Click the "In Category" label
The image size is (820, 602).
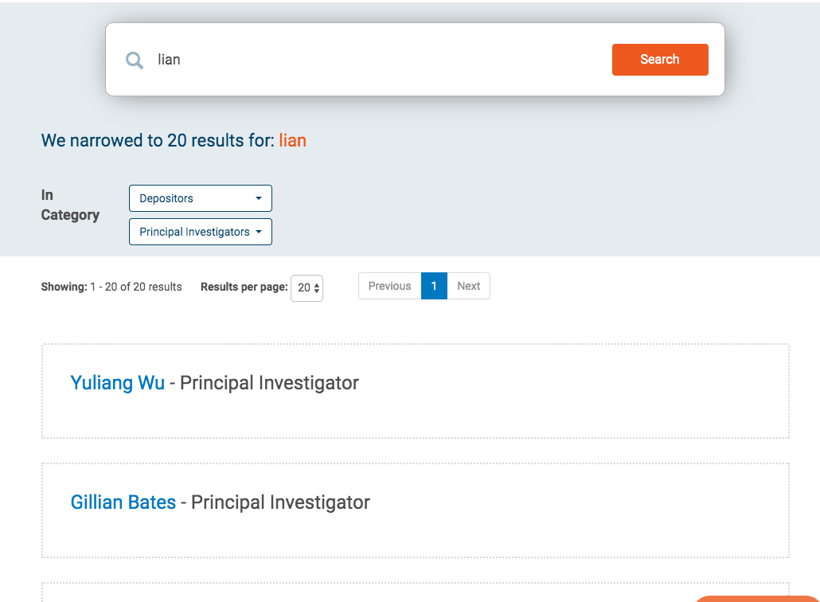70,205
